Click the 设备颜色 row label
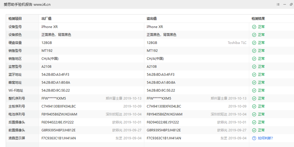The width and height of the screenshot is (294, 147). click(15, 35)
